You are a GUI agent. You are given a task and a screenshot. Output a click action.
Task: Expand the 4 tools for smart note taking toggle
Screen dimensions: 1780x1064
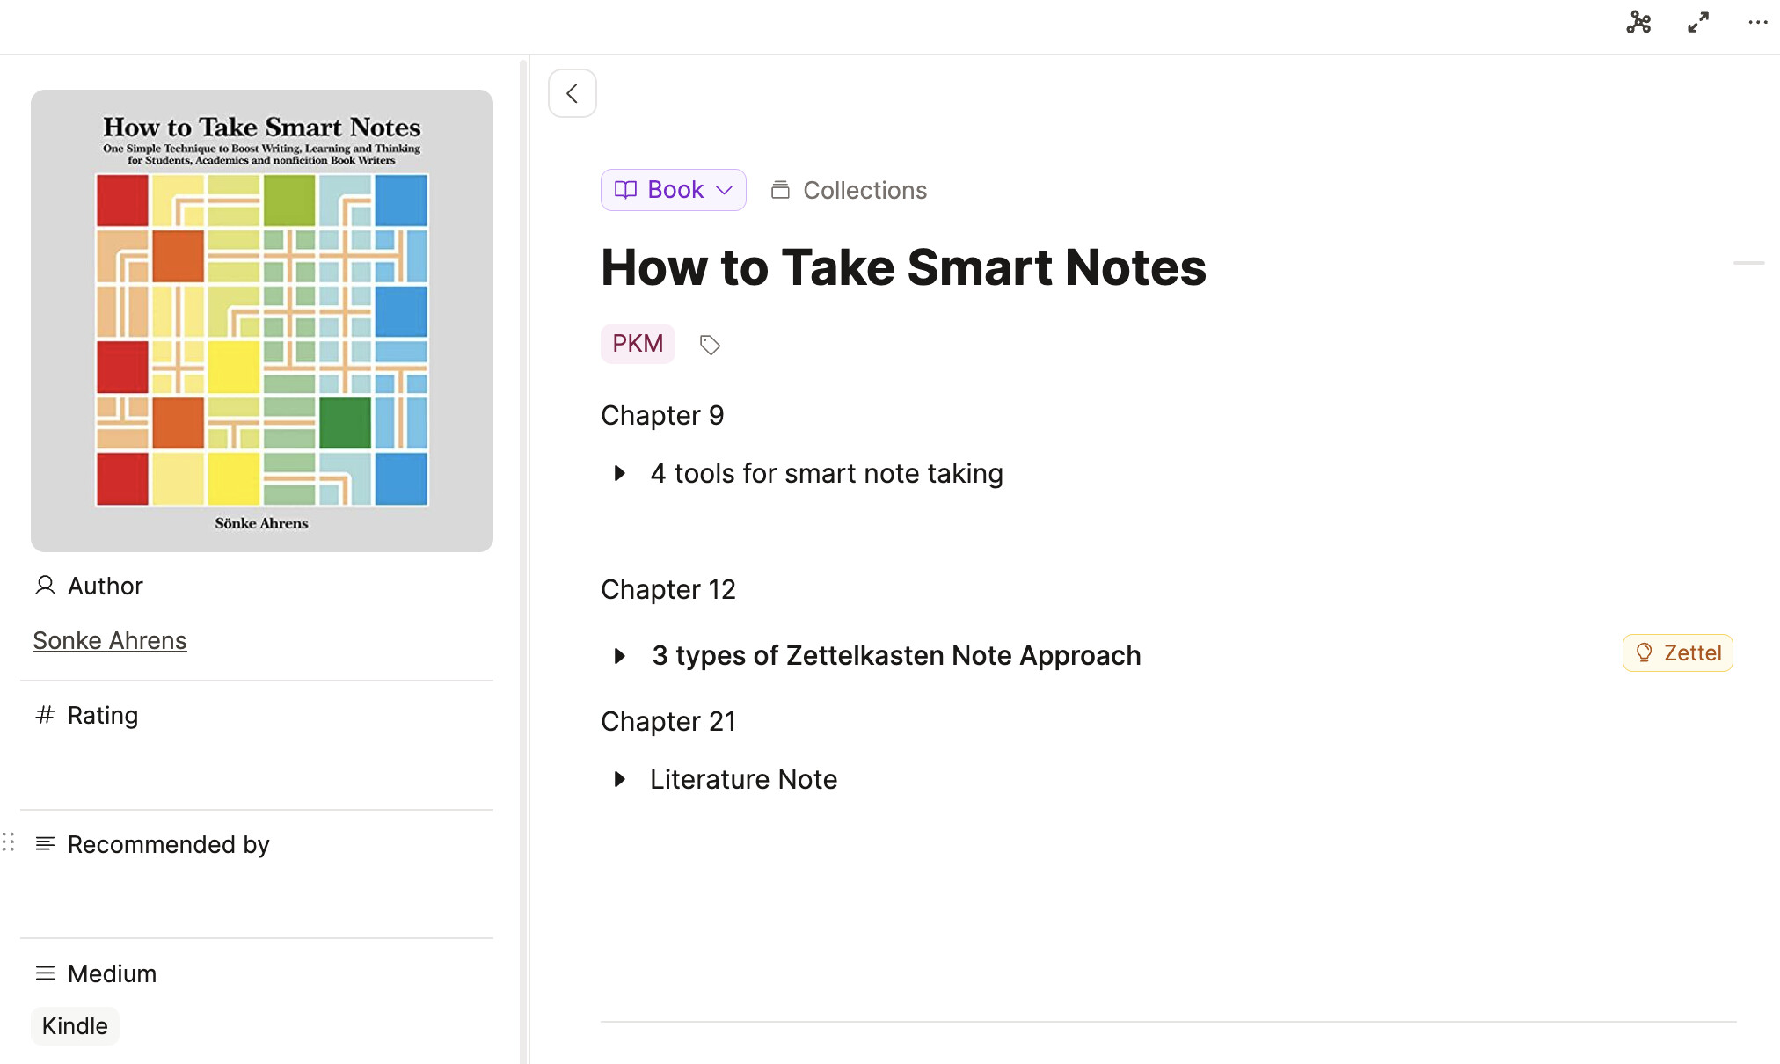620,473
